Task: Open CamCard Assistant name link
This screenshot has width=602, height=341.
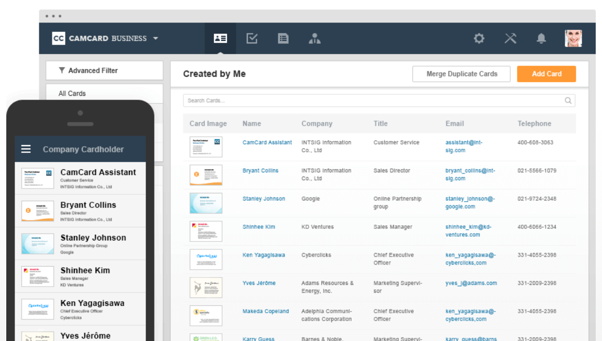Action: click(x=267, y=142)
